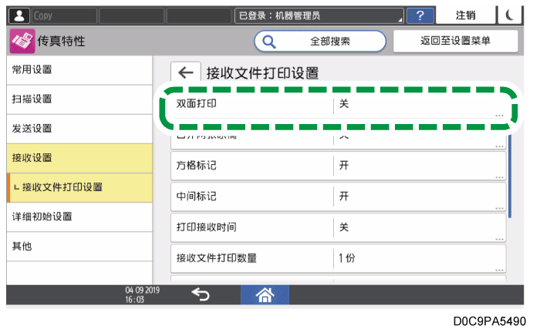Click the date and time display
533x329 pixels.
coord(142,294)
